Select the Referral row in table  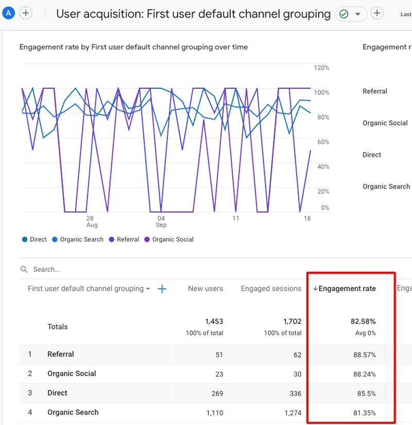(x=61, y=354)
